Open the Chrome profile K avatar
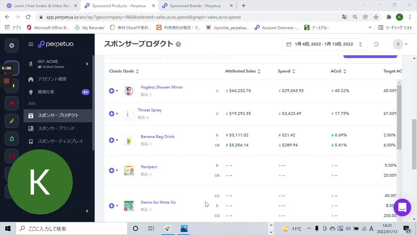The height and width of the screenshot is (235, 417). pyautogui.click(x=399, y=17)
